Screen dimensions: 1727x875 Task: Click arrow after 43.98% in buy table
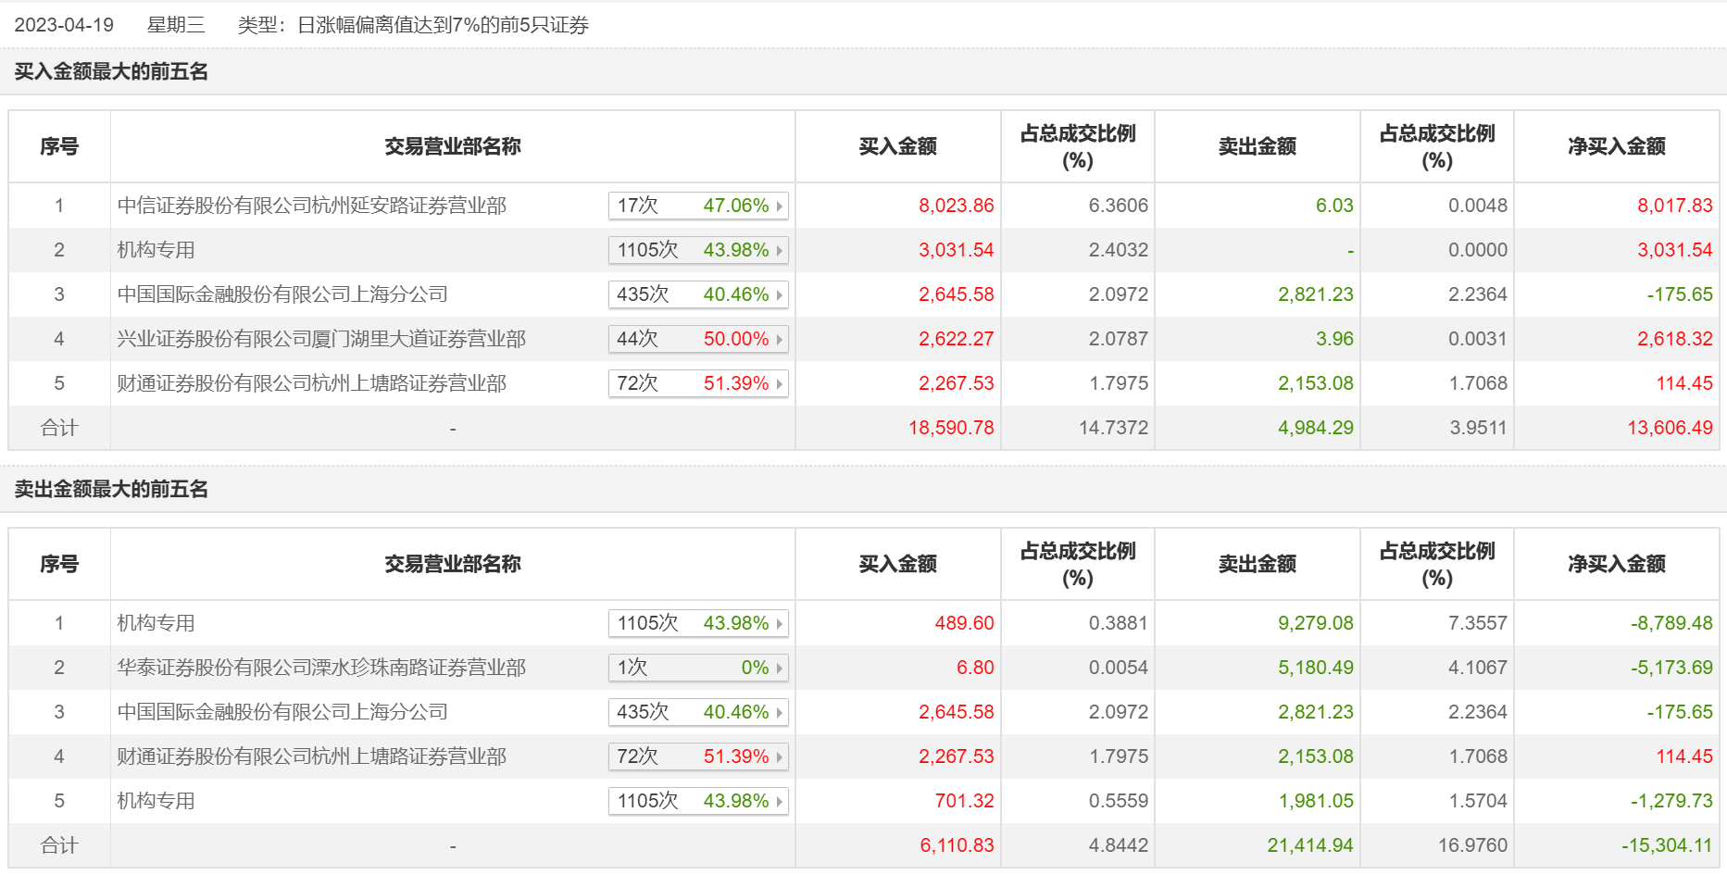tap(780, 250)
